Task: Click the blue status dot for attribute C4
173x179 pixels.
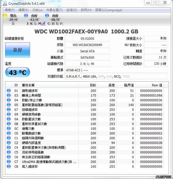Action: (x=9, y=148)
